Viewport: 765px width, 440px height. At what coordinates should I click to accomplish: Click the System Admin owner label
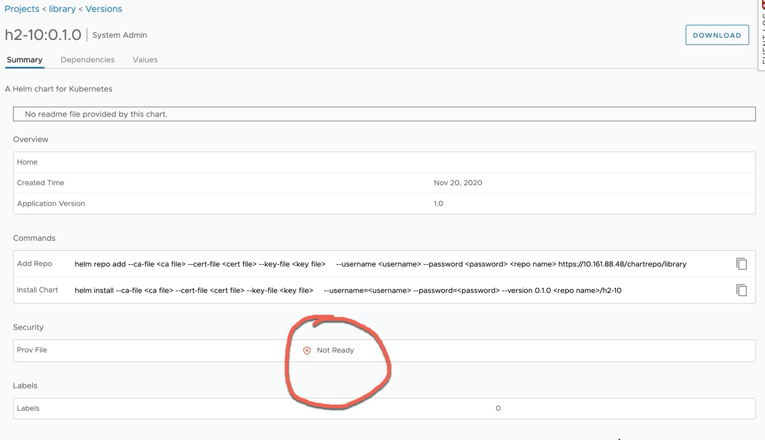click(x=119, y=35)
